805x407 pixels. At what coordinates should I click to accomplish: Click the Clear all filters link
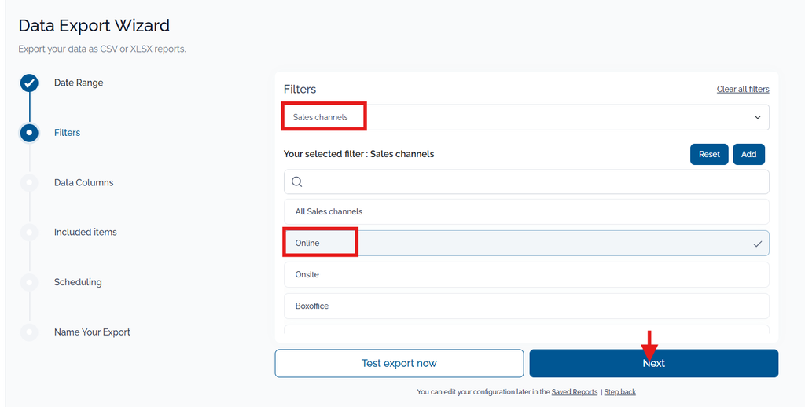743,90
